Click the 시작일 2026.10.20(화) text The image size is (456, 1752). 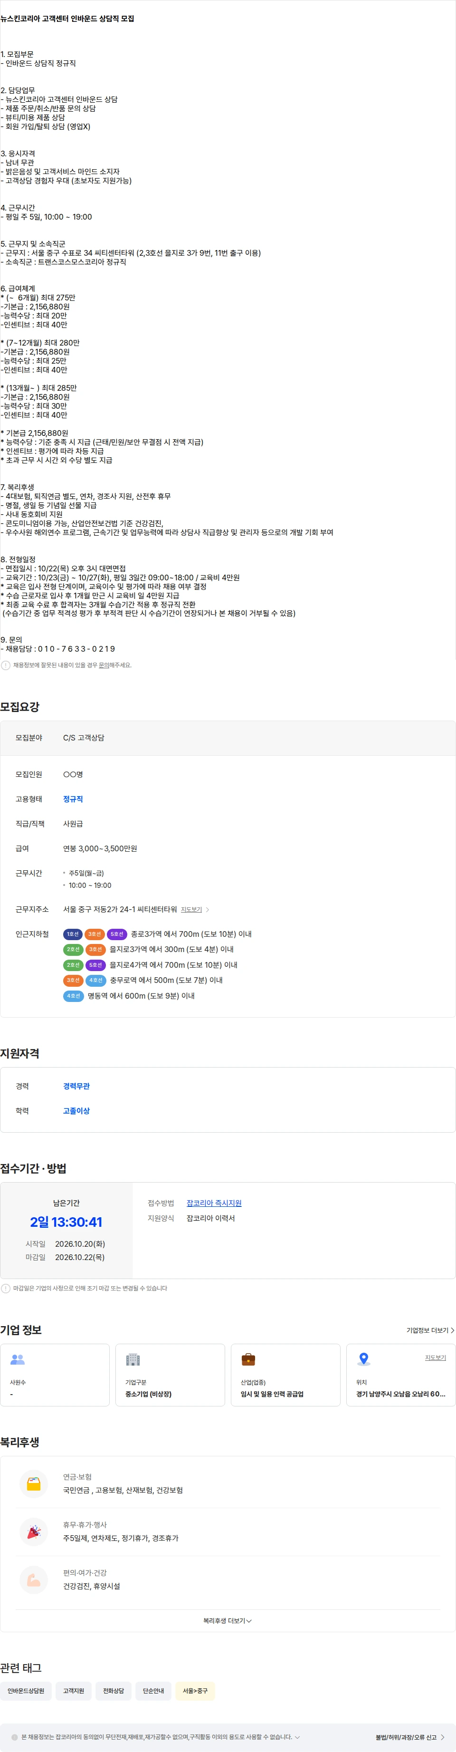point(80,1244)
